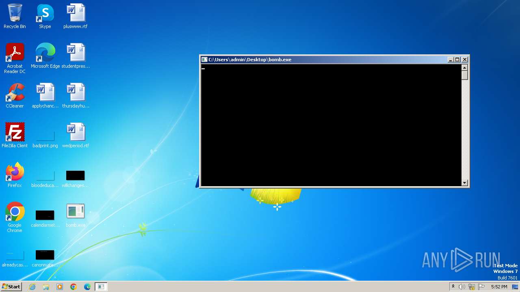Select the thursdayhu... document icon

click(76, 96)
